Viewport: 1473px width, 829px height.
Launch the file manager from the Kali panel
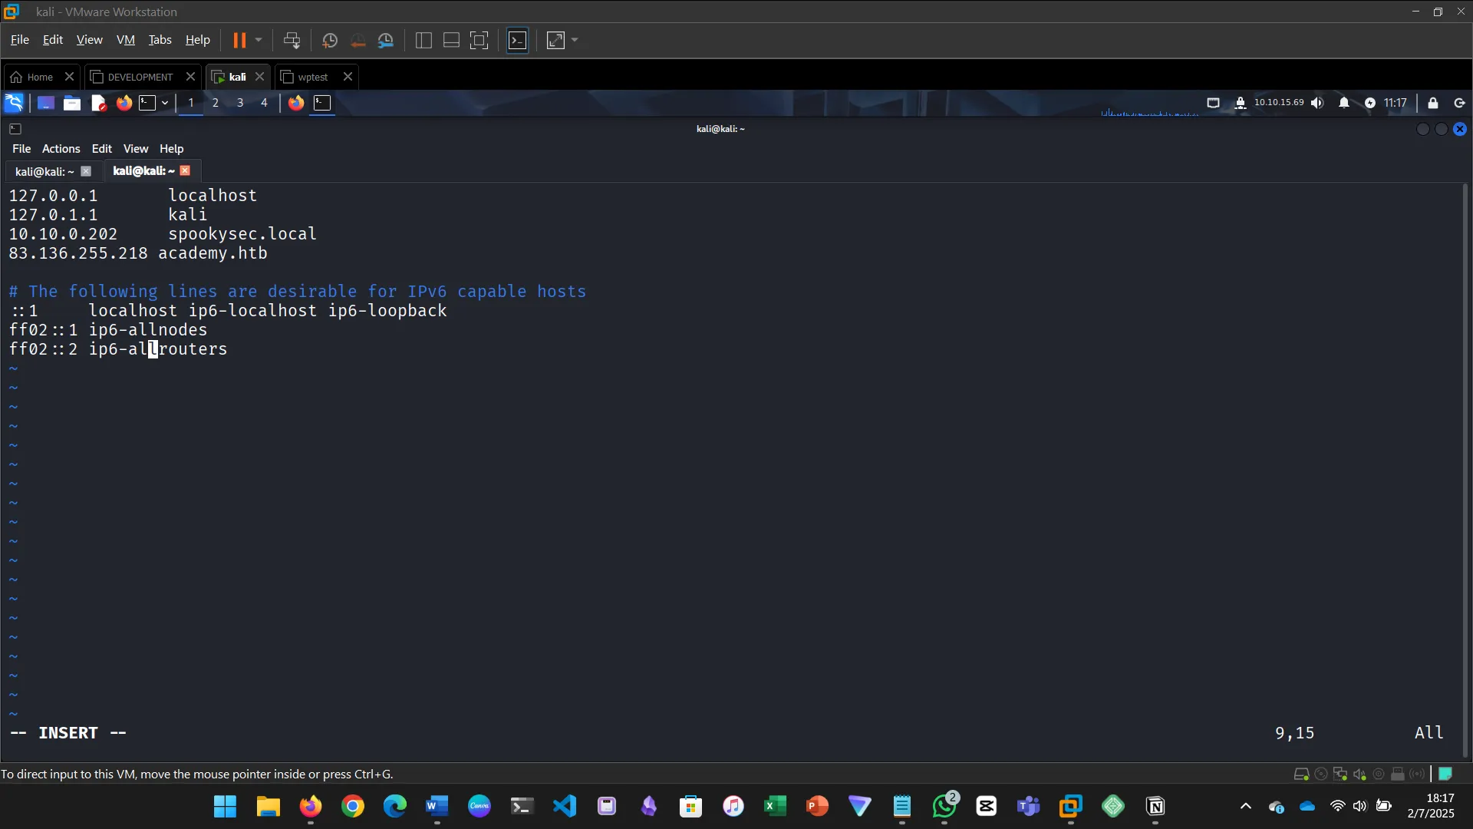click(x=71, y=103)
